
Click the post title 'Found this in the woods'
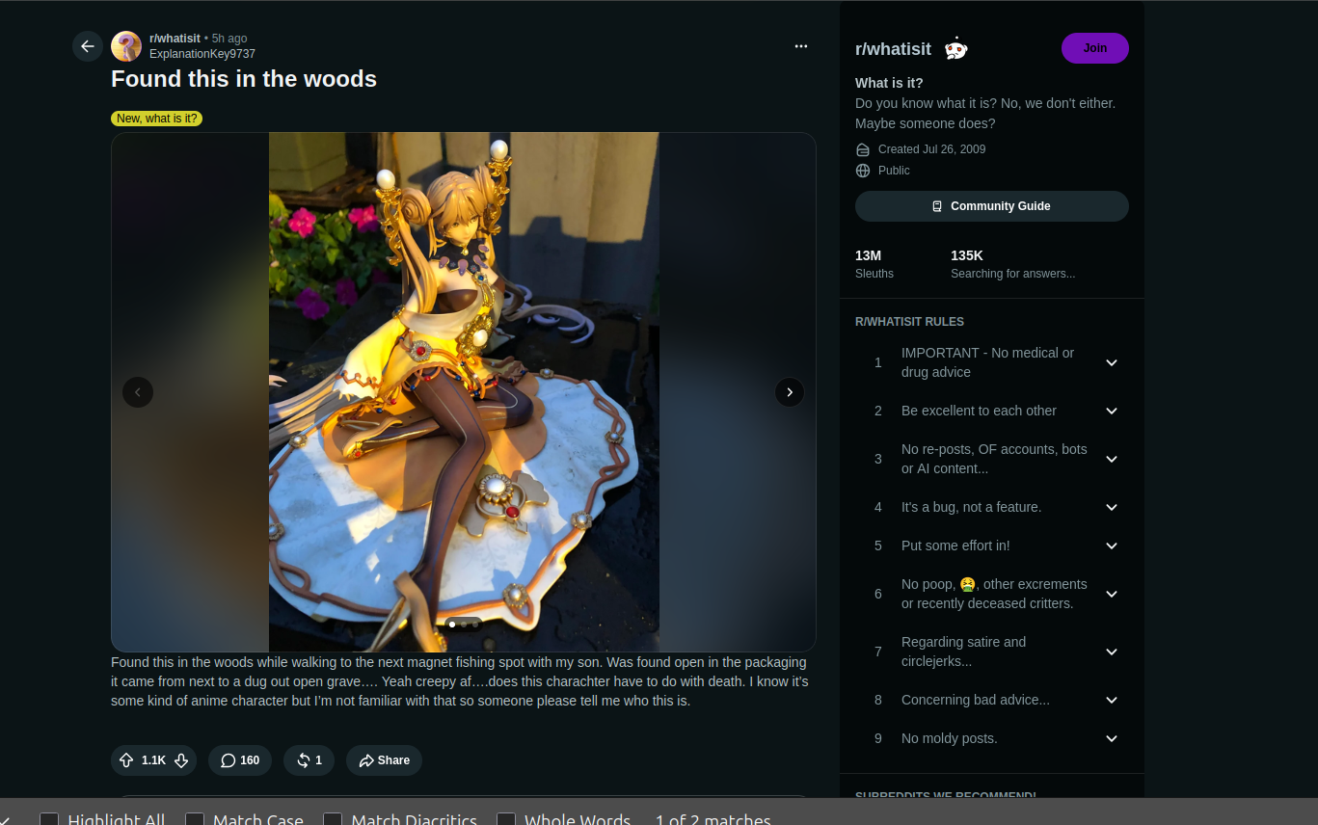[244, 79]
